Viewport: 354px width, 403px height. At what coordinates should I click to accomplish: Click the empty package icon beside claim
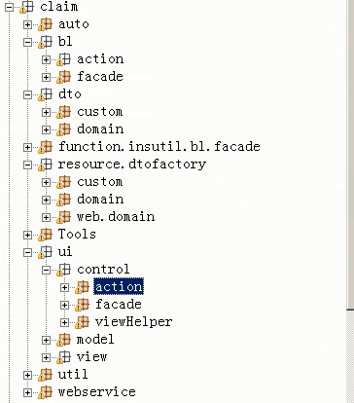pos(26,7)
